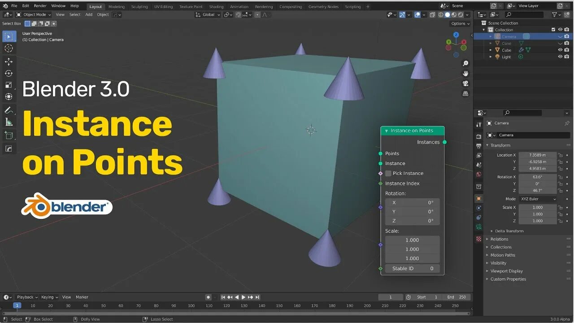Open the timeline Marker menu
The height and width of the screenshot is (323, 574).
(82, 297)
